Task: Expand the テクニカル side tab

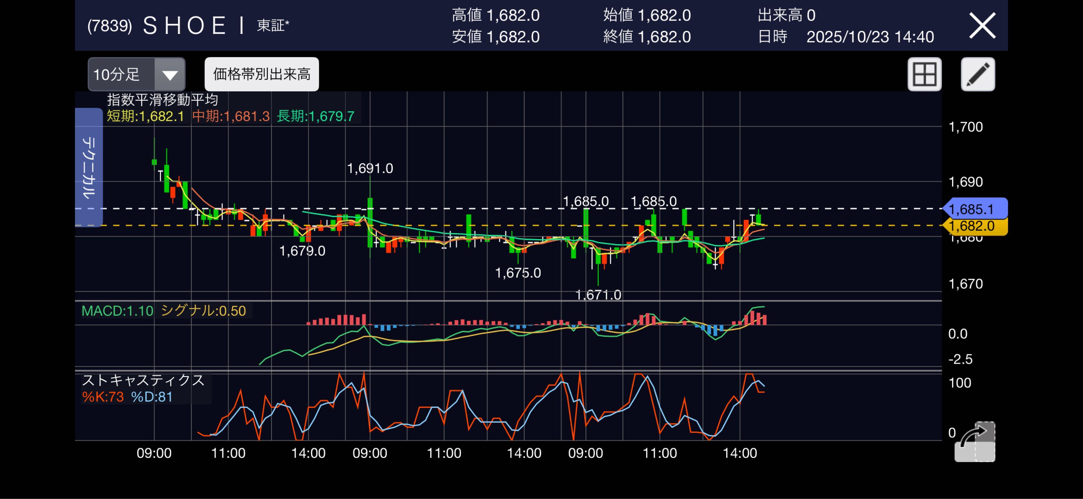Action: pos(89,167)
